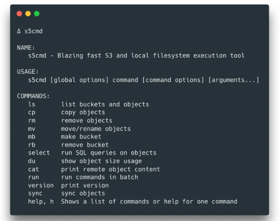Click the 'help, h' command entry
The height and width of the screenshot is (221, 280).
tap(41, 201)
